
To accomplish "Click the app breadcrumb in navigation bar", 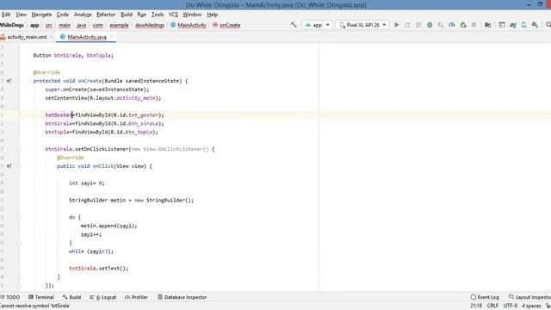I will click(x=34, y=25).
